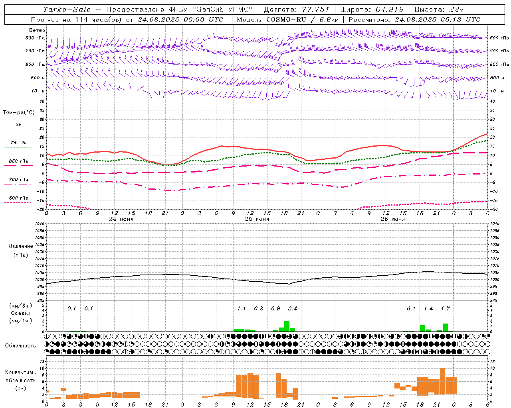The width and height of the screenshot is (511, 408).
Task: Click the Tarko-Sale station title
Action: pos(67,10)
